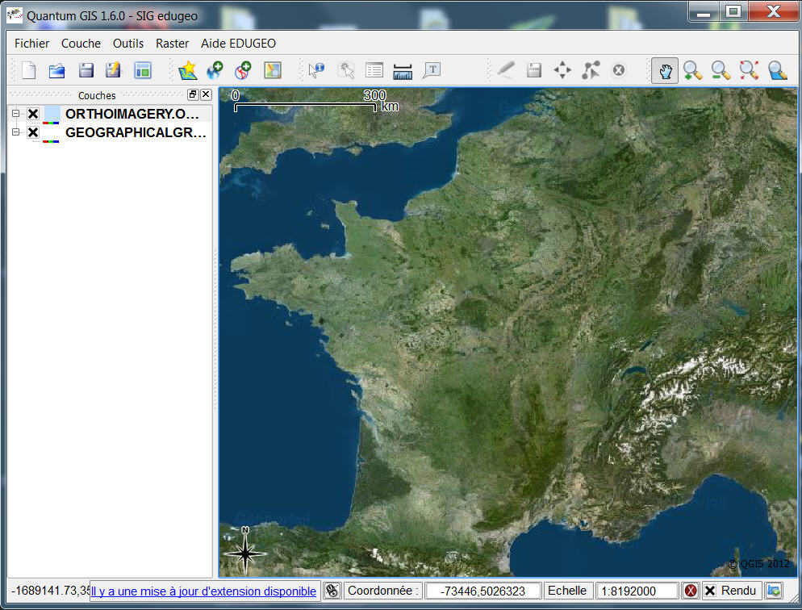Choose the select features cursor tool
Image resolution: width=802 pixels, height=610 pixels.
click(346, 70)
